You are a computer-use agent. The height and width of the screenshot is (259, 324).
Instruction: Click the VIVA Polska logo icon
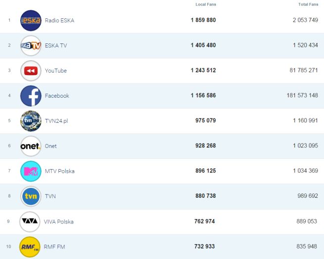click(x=30, y=222)
